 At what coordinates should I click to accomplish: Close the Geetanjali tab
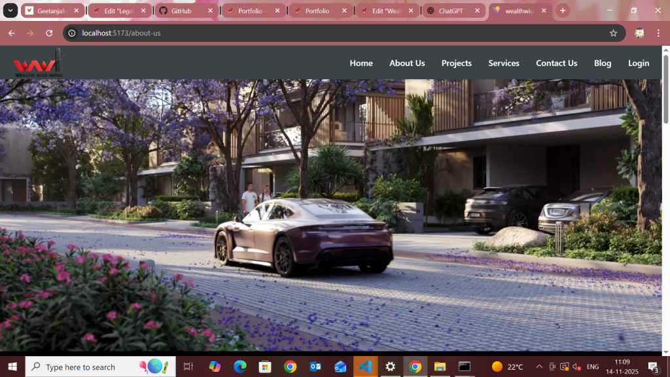point(76,11)
